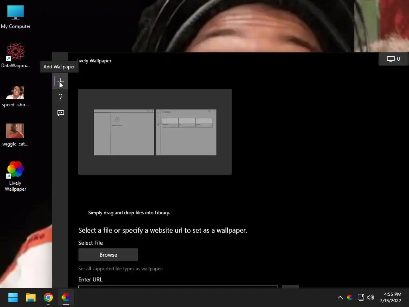This screenshot has width=409, height=307.
Task: Select DataWagon desktop shortcut
Action: pyautogui.click(x=16, y=55)
